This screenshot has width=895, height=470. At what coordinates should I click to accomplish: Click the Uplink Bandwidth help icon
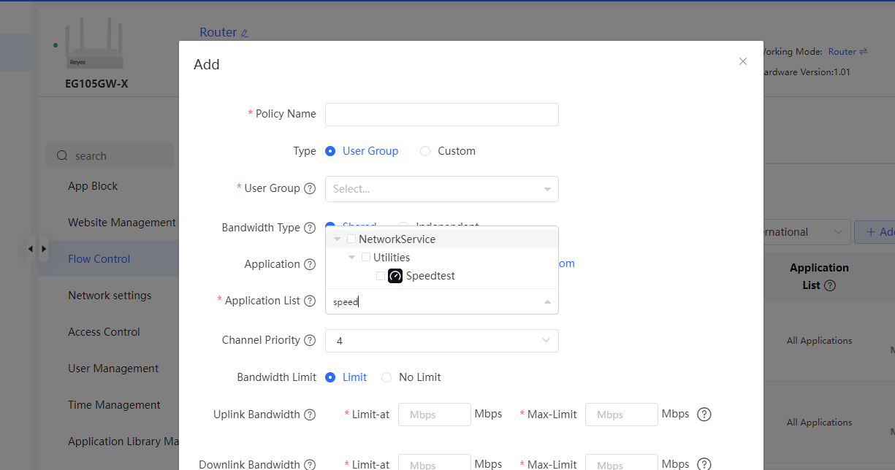click(x=310, y=415)
